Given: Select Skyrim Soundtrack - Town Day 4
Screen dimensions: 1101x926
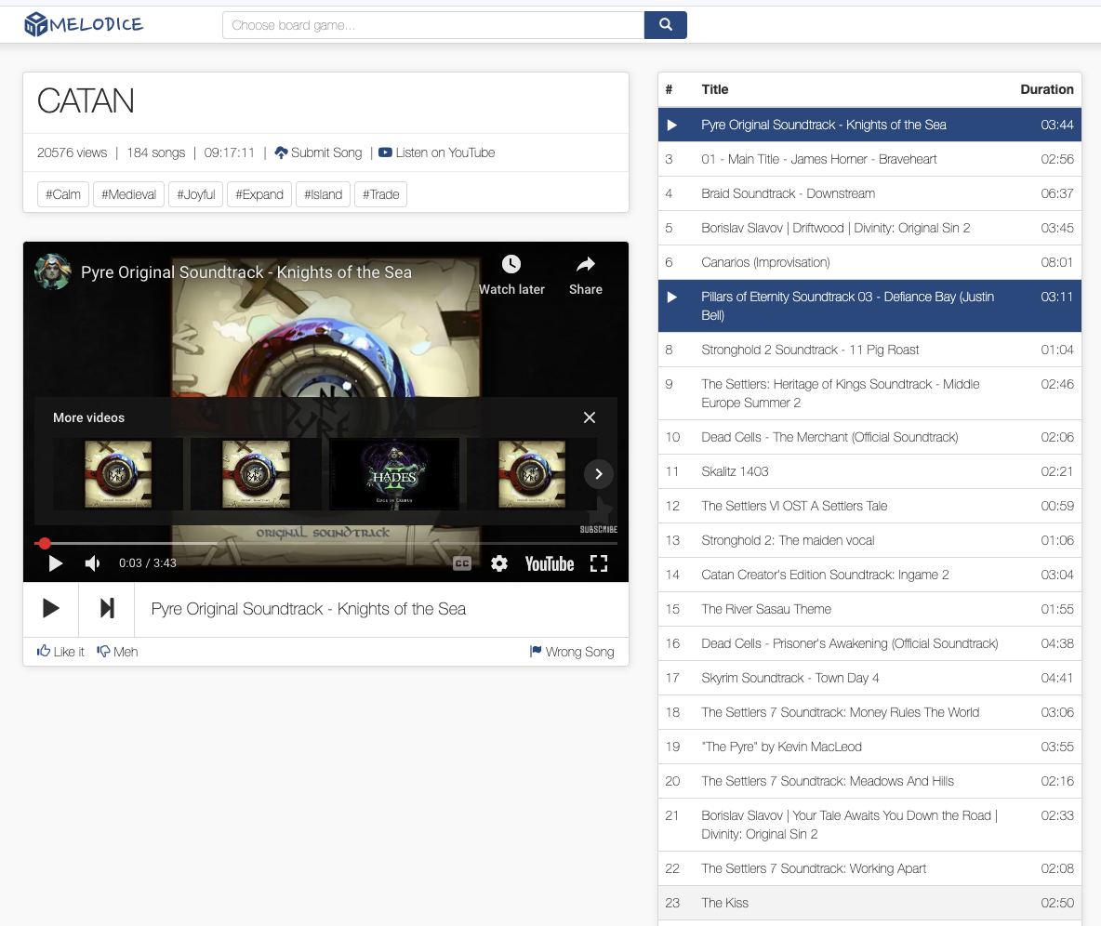Looking at the screenshot, I should [x=869, y=678].
